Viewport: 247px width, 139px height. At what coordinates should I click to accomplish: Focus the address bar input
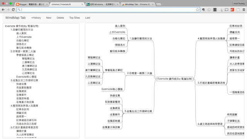108,10
